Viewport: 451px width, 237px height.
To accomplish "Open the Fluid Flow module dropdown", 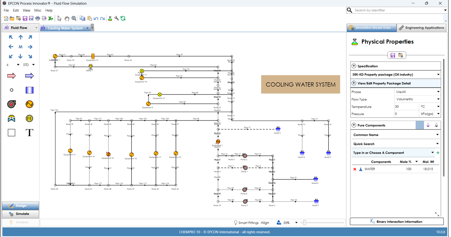I will pos(36,28).
